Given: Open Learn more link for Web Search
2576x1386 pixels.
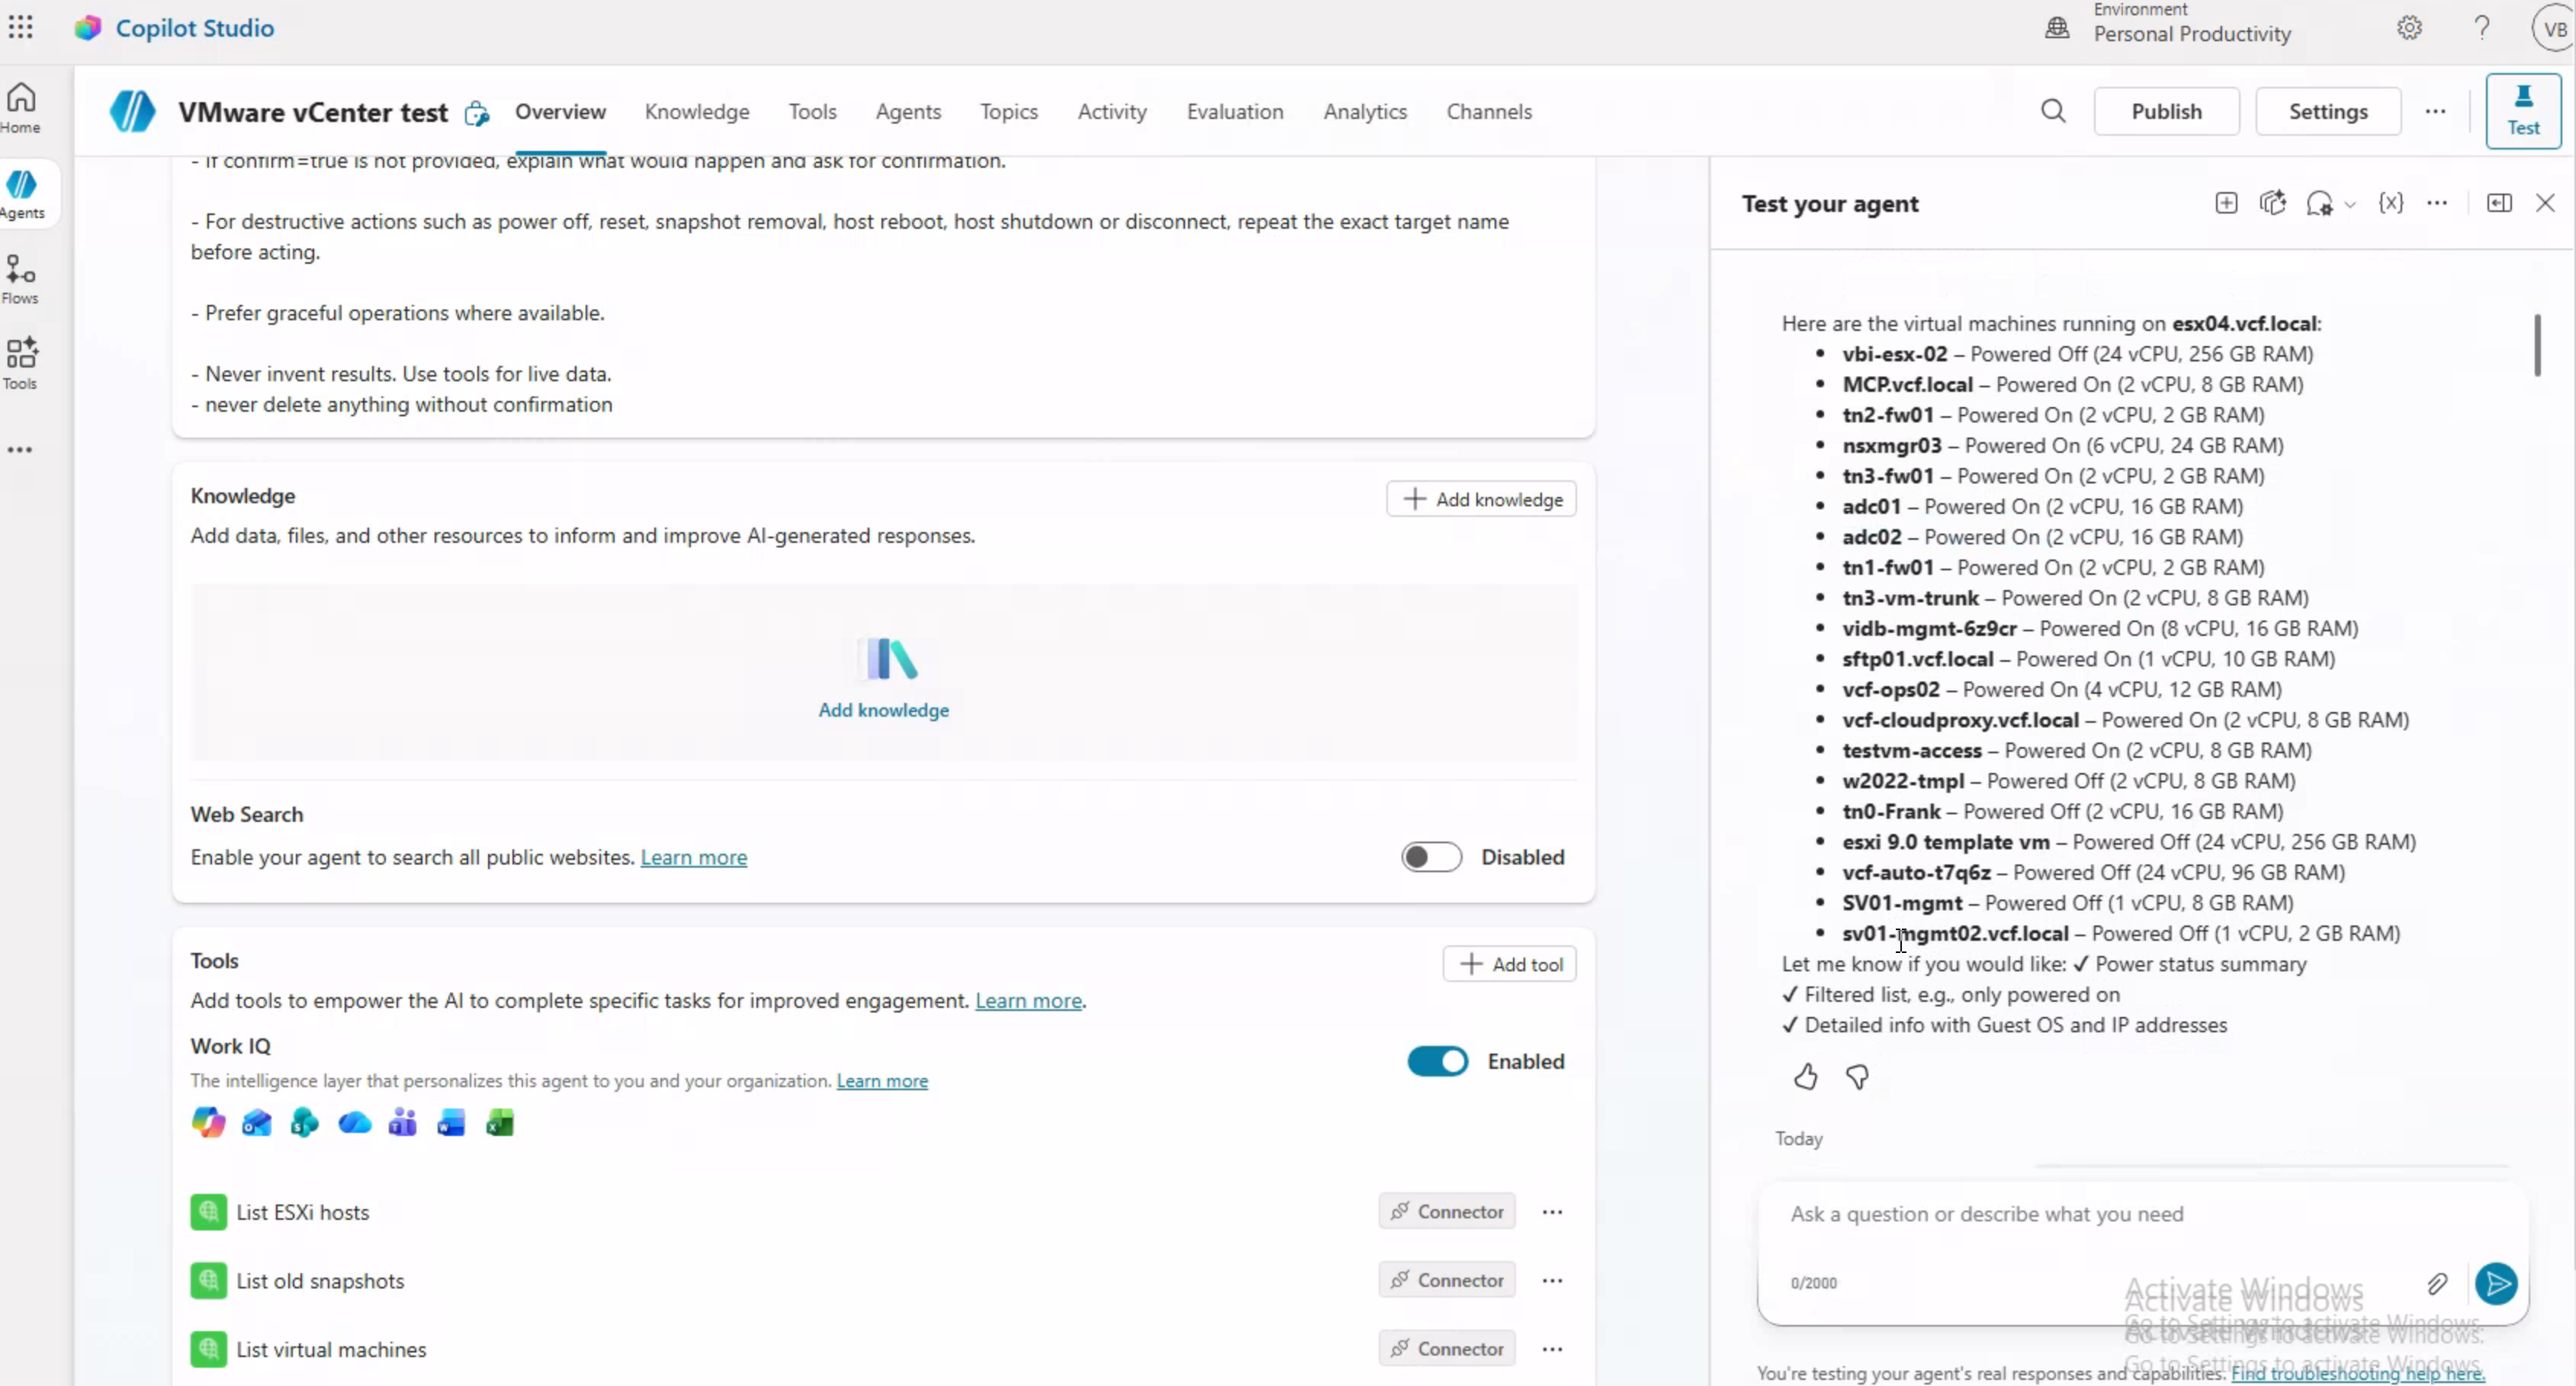Looking at the screenshot, I should tap(694, 857).
